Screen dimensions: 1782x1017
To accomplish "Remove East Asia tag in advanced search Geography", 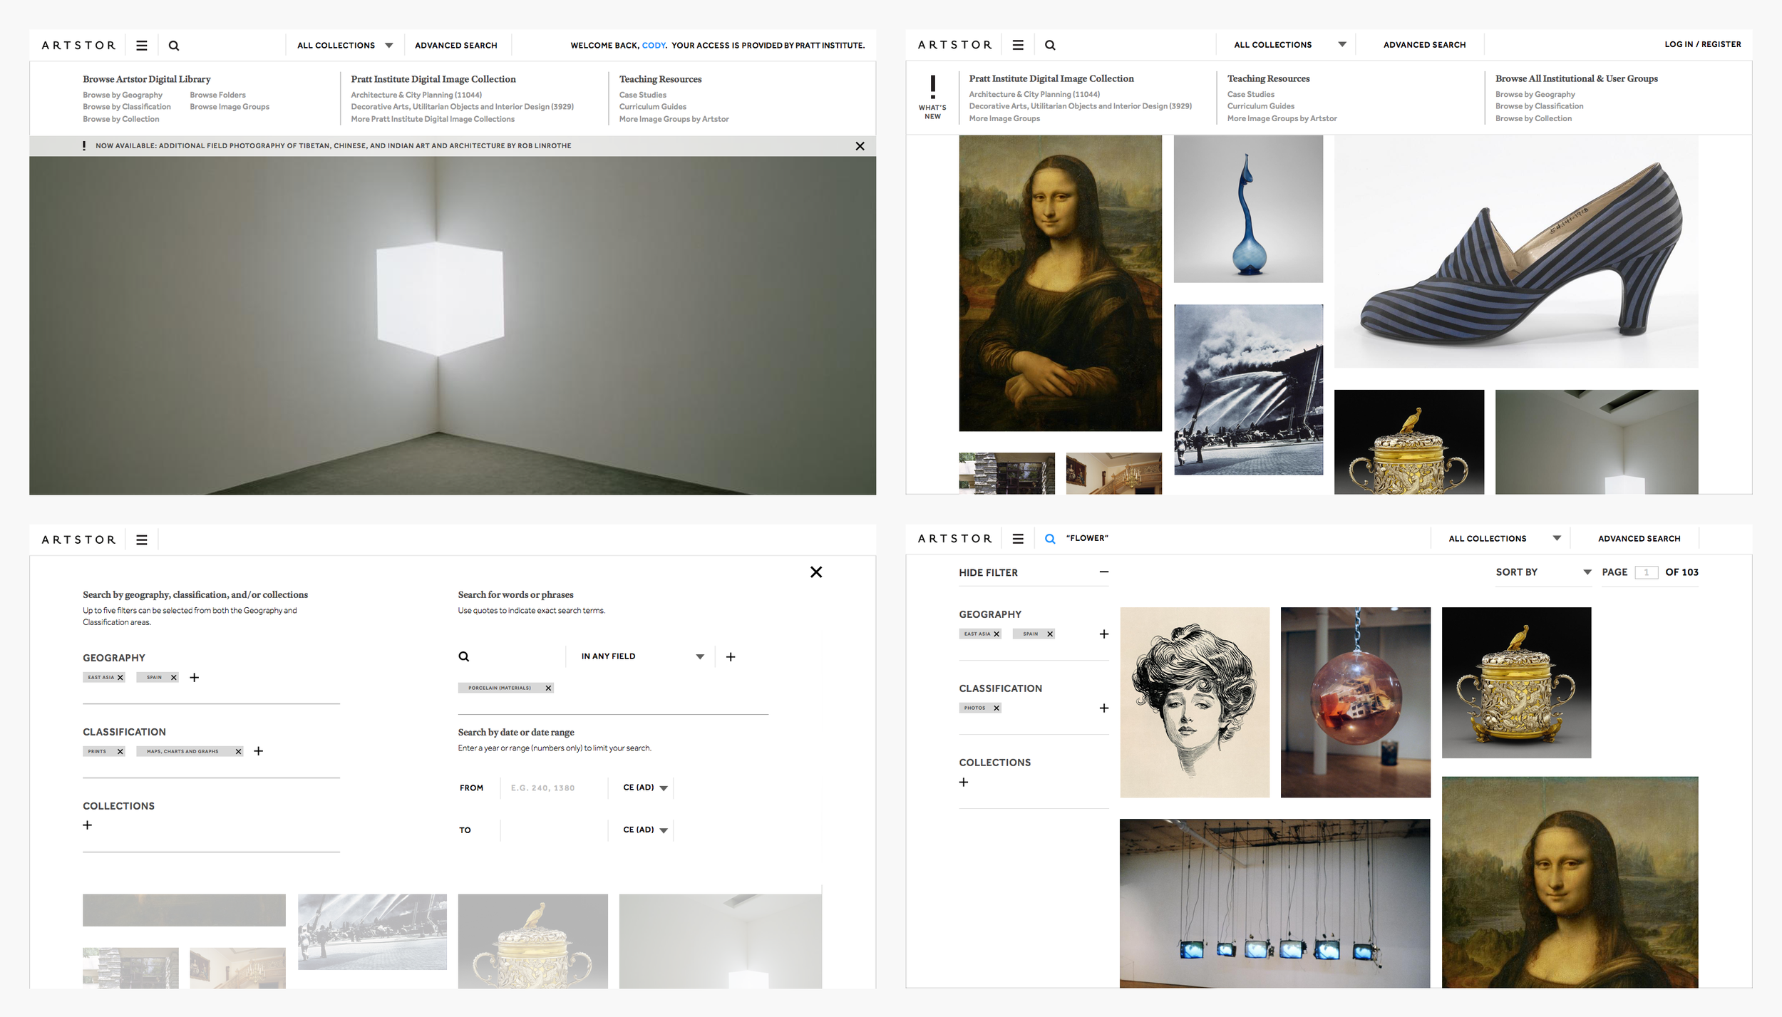I will pos(120,678).
